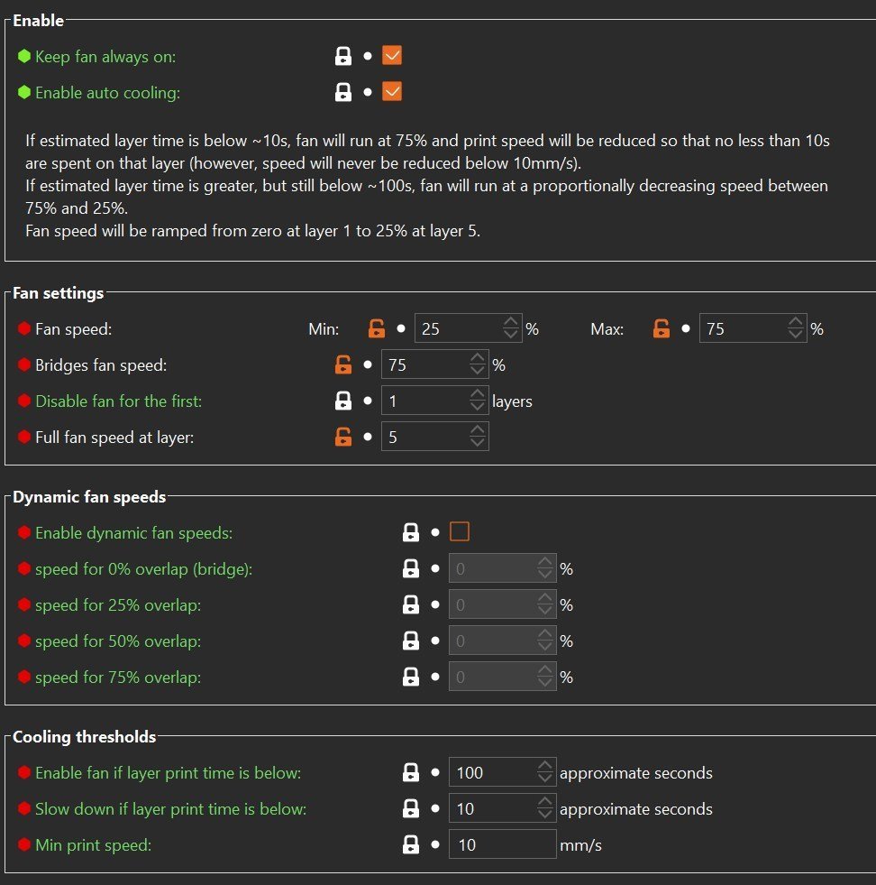Decrease Max fan speed with down arrow
Screen dimensions: 876x885
(x=796, y=335)
